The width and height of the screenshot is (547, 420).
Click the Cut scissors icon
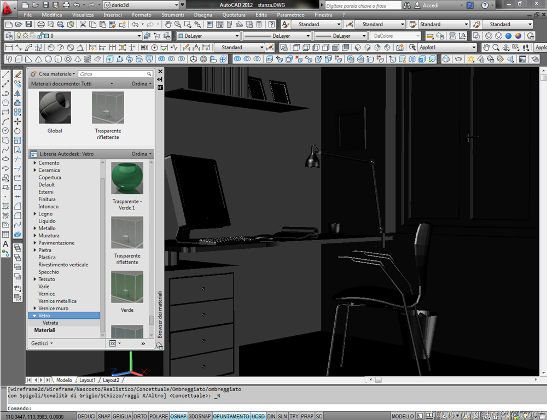[83, 25]
